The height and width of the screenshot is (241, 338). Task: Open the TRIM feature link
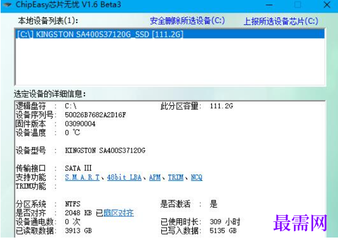click(x=176, y=177)
